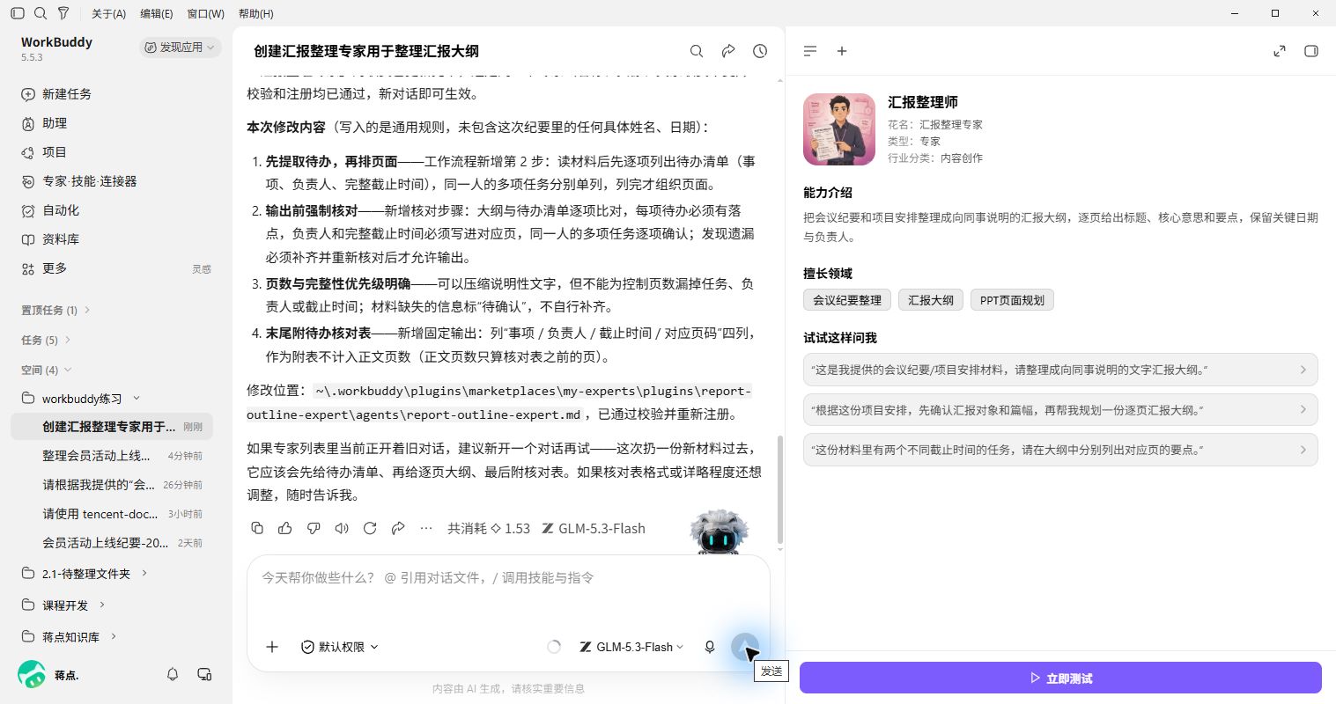Open 关于(A) menu
This screenshot has height=704, width=1336.
(108, 13)
